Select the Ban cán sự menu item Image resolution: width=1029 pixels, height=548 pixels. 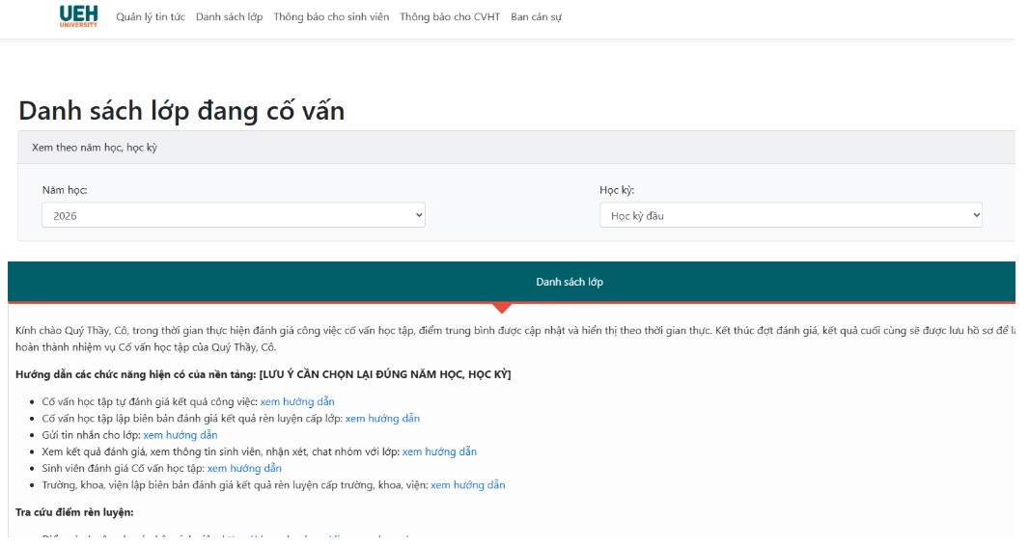point(536,17)
